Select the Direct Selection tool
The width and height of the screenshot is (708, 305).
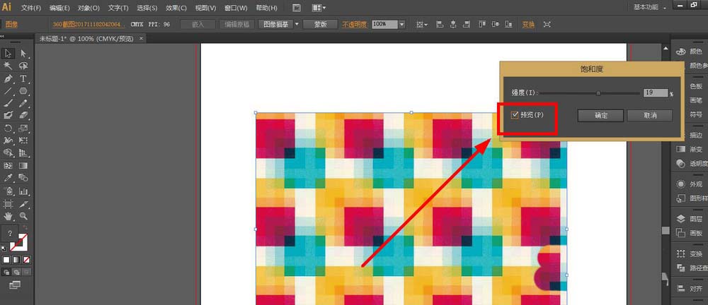(23, 54)
